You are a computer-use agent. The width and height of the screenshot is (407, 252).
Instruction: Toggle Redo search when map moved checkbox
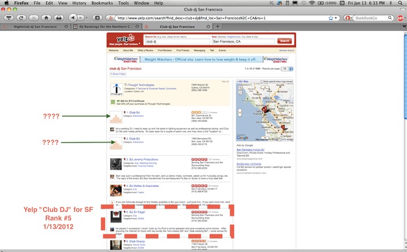pyautogui.click(x=262, y=82)
